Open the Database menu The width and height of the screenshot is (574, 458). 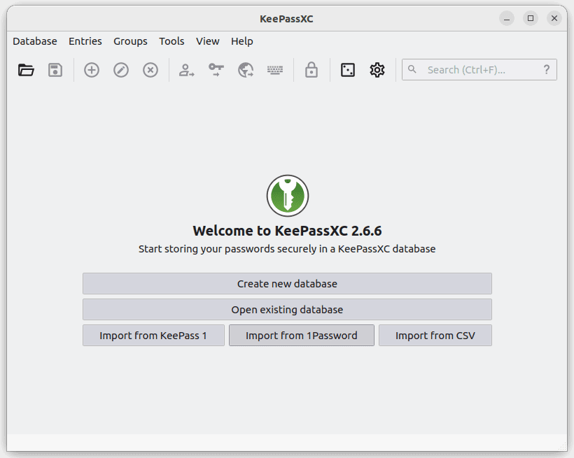[x=34, y=41]
